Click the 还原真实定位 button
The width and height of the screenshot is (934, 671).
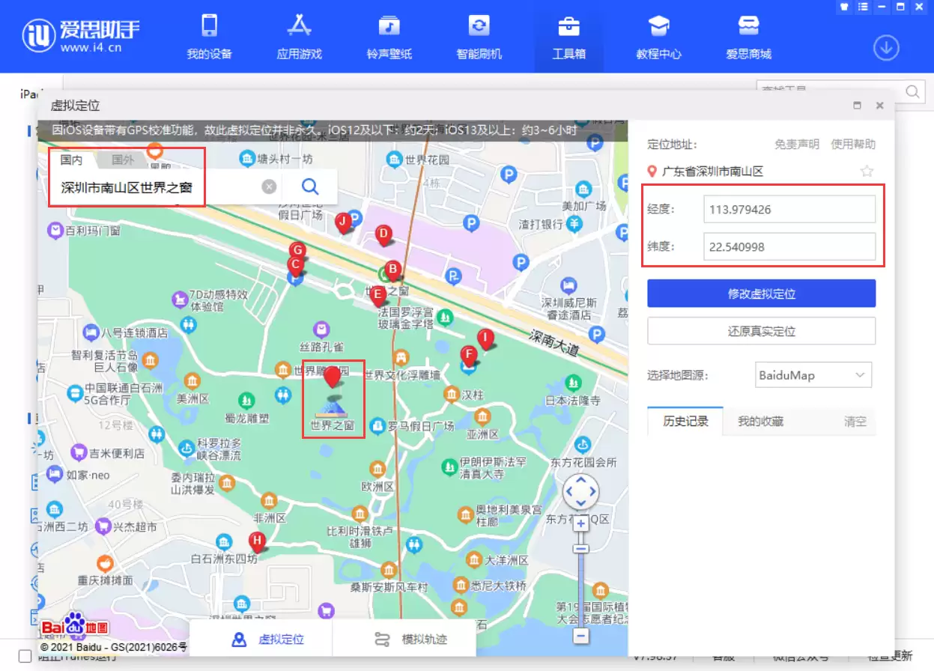tap(762, 331)
